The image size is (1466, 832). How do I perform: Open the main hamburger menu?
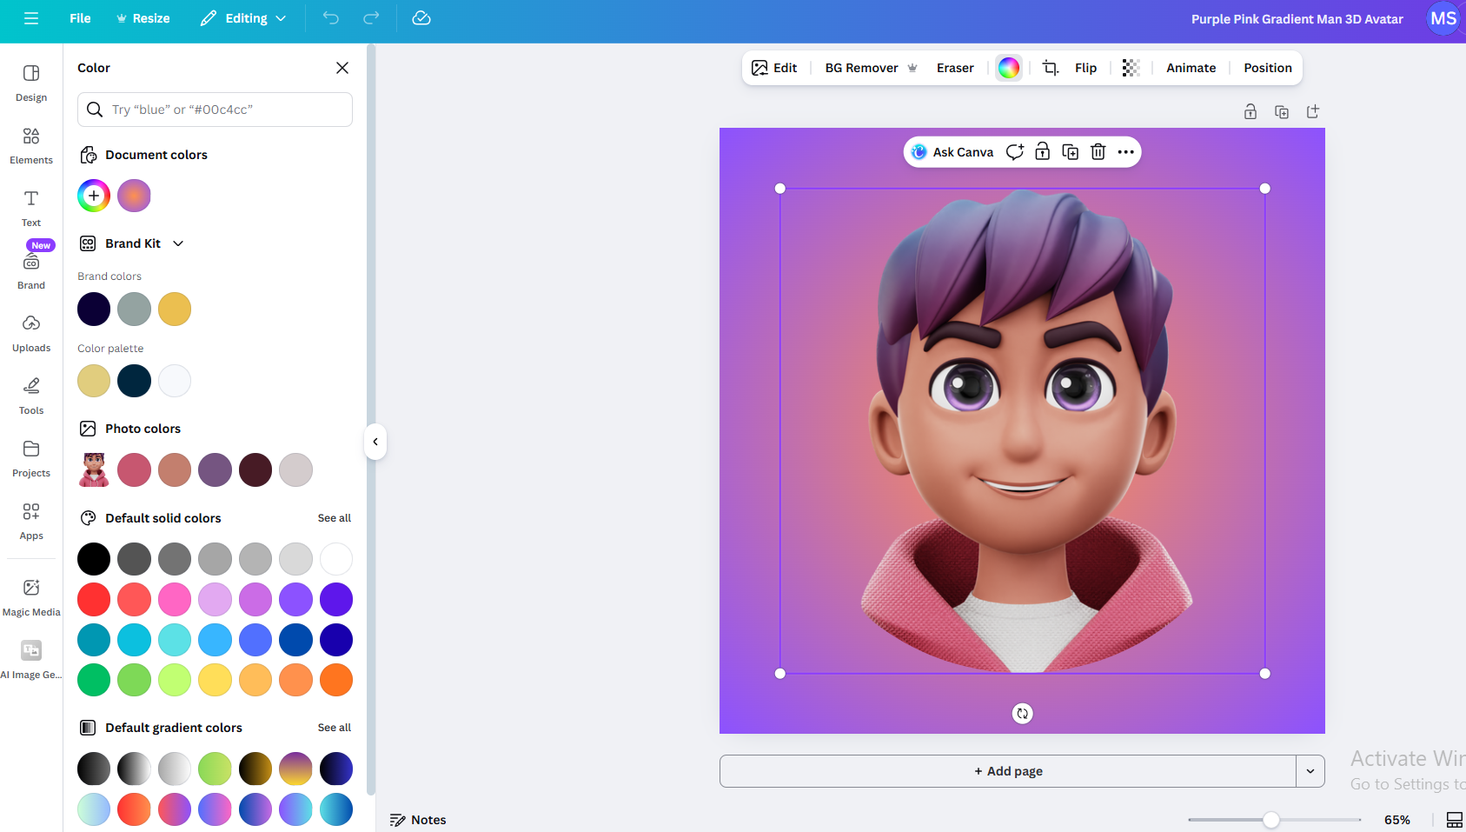(31, 18)
